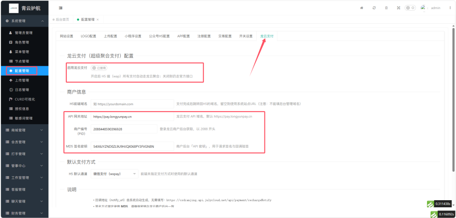Expand the 会员管理 menu group
Screen dimensions: 456x218
pos(24,142)
